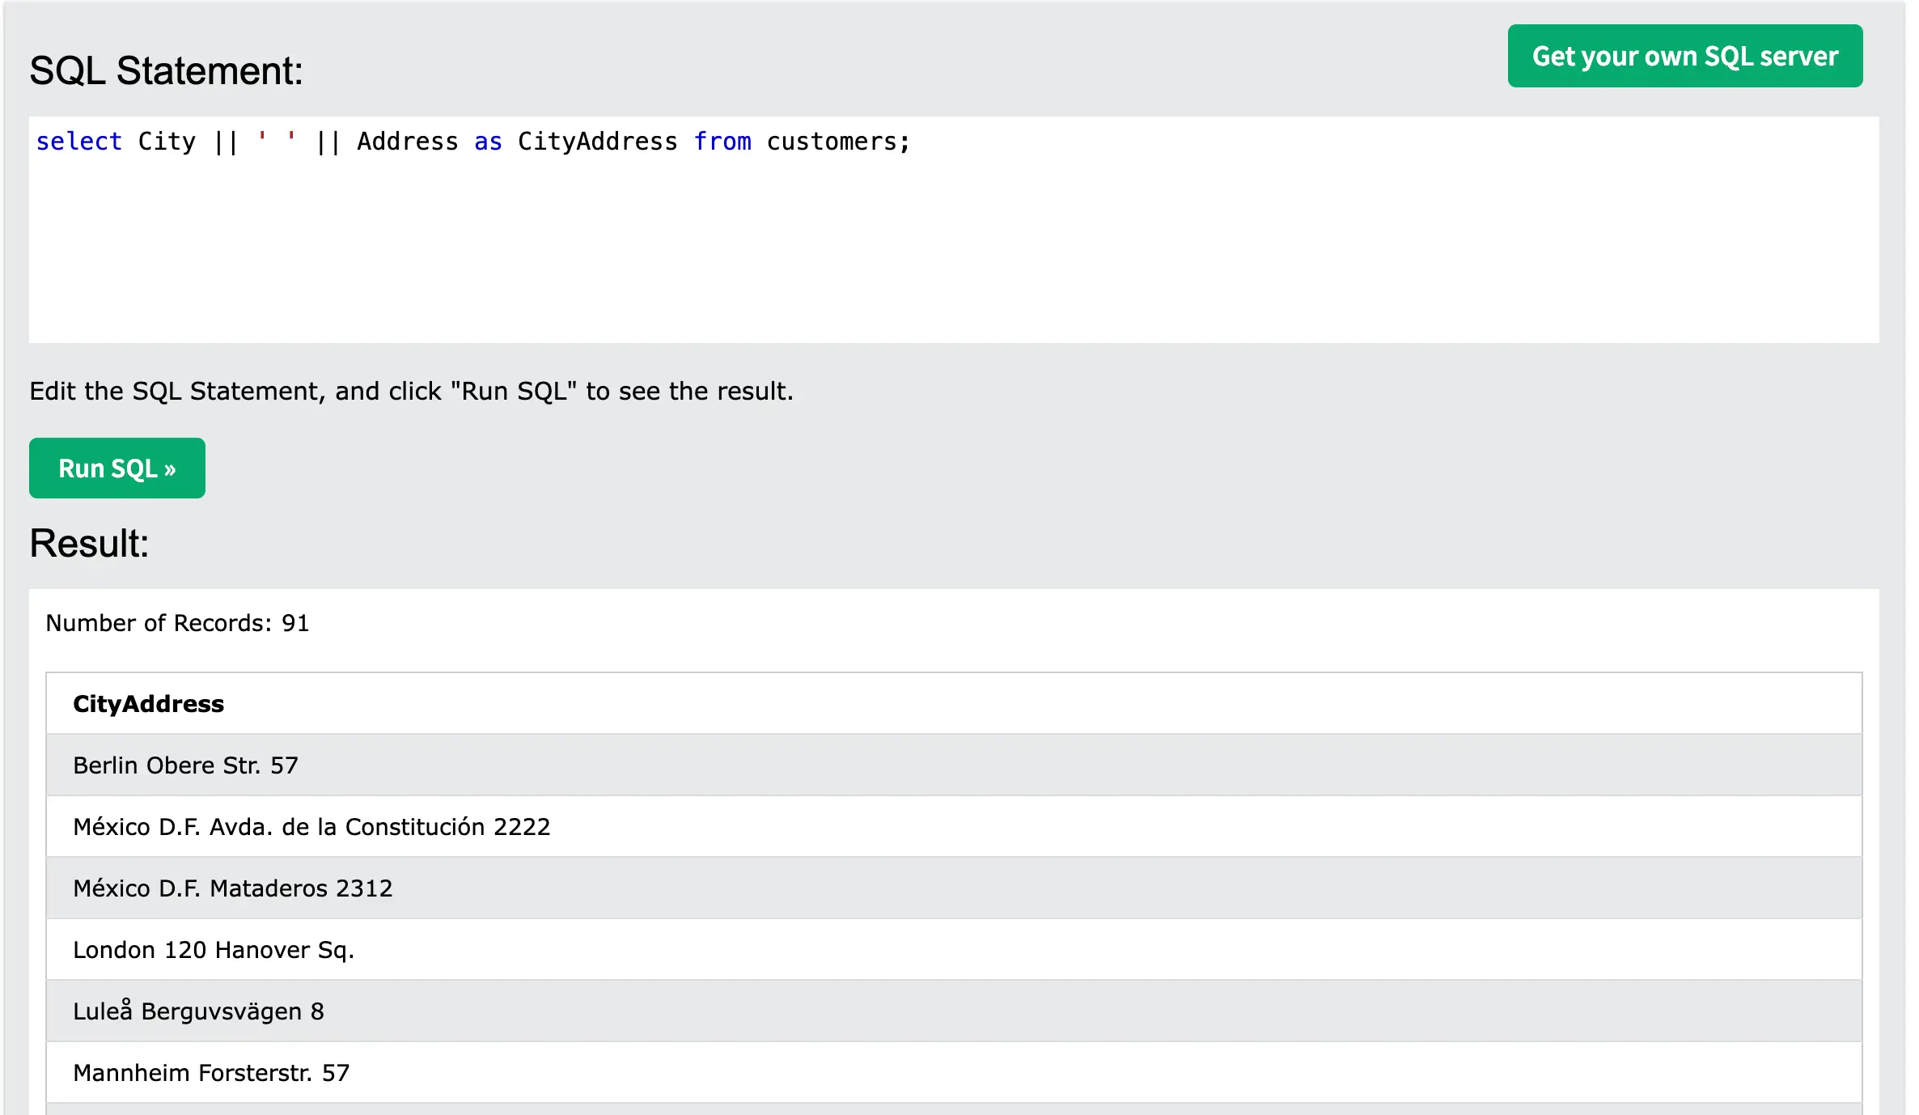
Task: Click Get your own SQL server button
Action: (x=1684, y=57)
